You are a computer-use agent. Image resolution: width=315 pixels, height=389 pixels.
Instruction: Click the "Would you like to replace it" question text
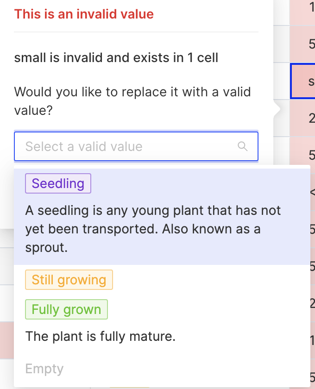(x=132, y=101)
